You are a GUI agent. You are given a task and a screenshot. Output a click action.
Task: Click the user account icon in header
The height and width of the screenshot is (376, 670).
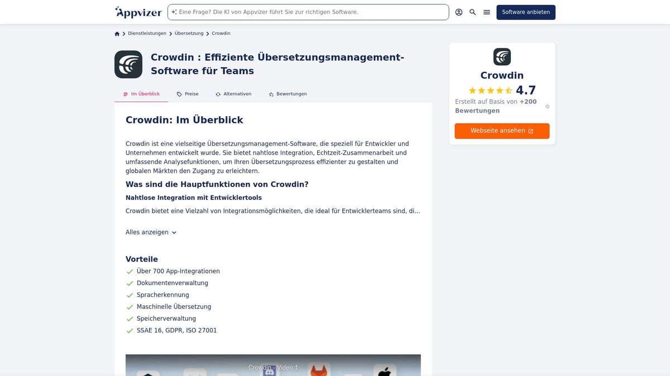point(459,12)
